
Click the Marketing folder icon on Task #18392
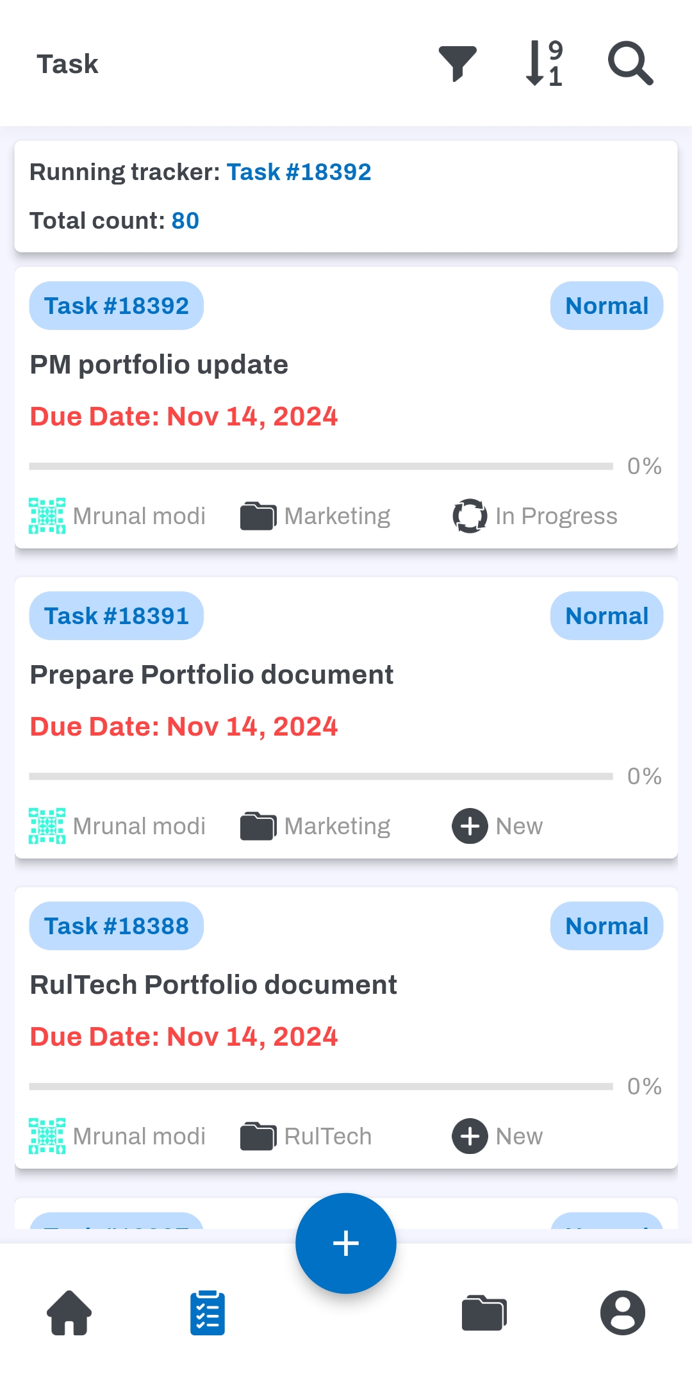coord(258,516)
